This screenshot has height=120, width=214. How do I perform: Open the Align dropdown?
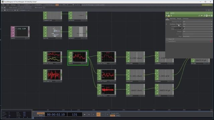[198, 36]
